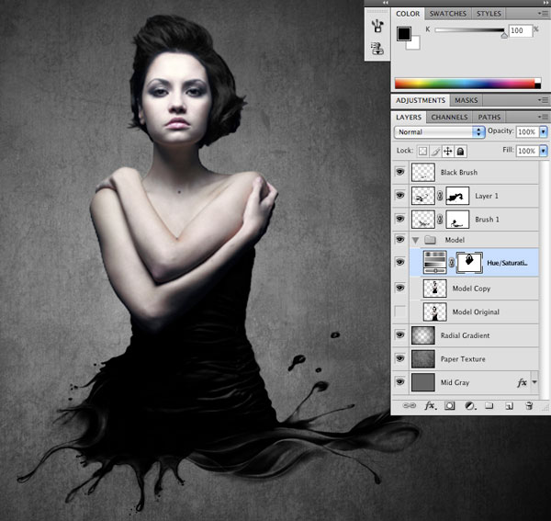Screen dimensions: 551x521
Task: Click the K percentage value field
Action: coord(521,30)
